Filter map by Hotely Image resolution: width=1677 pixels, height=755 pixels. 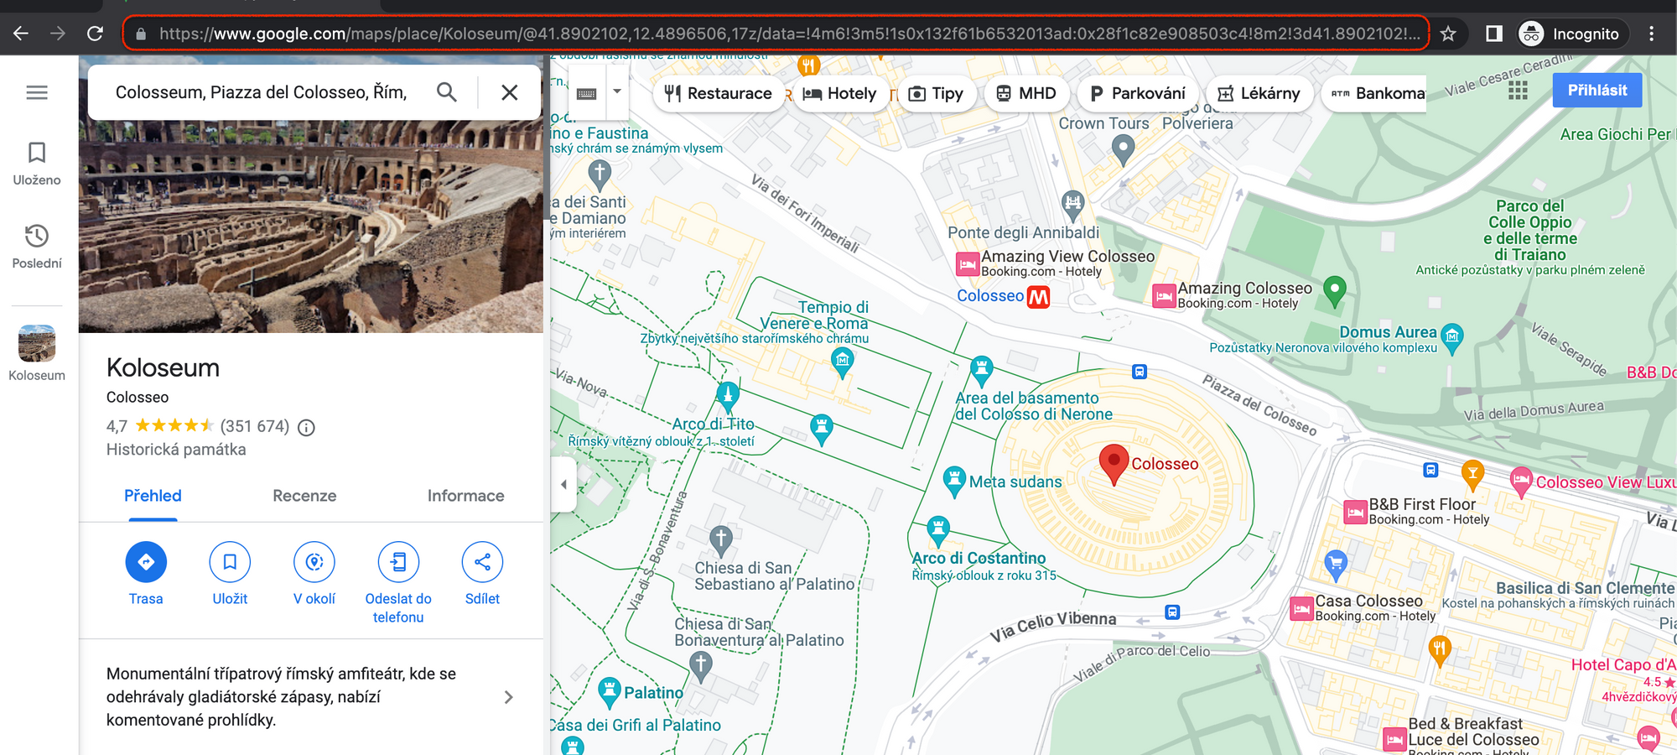840,93
